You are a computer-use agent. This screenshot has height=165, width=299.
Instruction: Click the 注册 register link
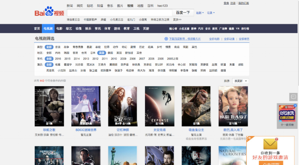tap(233, 3)
